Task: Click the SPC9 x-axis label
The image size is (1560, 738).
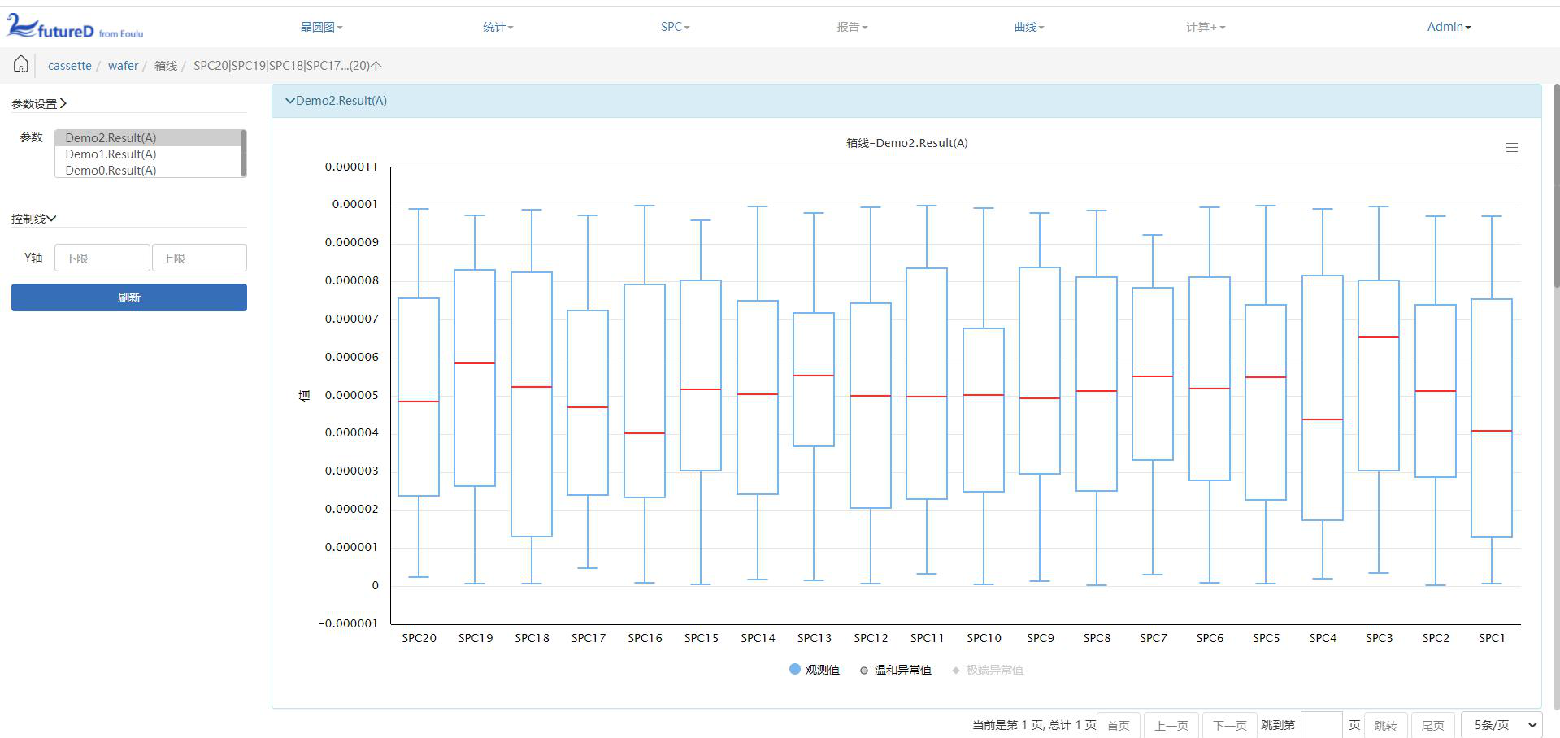Action: tap(1041, 638)
